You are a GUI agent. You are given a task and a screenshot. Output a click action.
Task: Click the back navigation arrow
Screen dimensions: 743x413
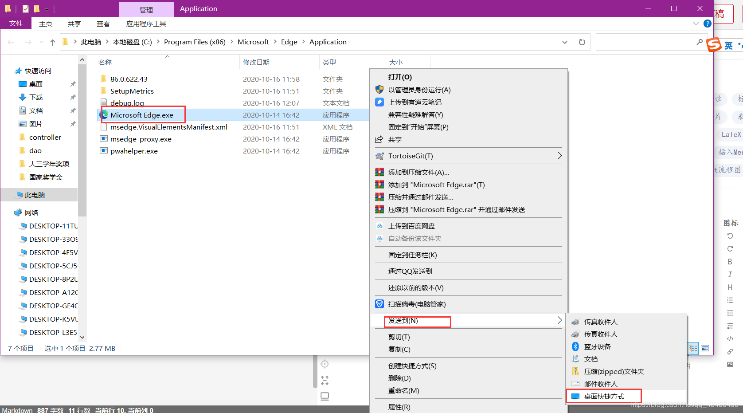coord(12,42)
